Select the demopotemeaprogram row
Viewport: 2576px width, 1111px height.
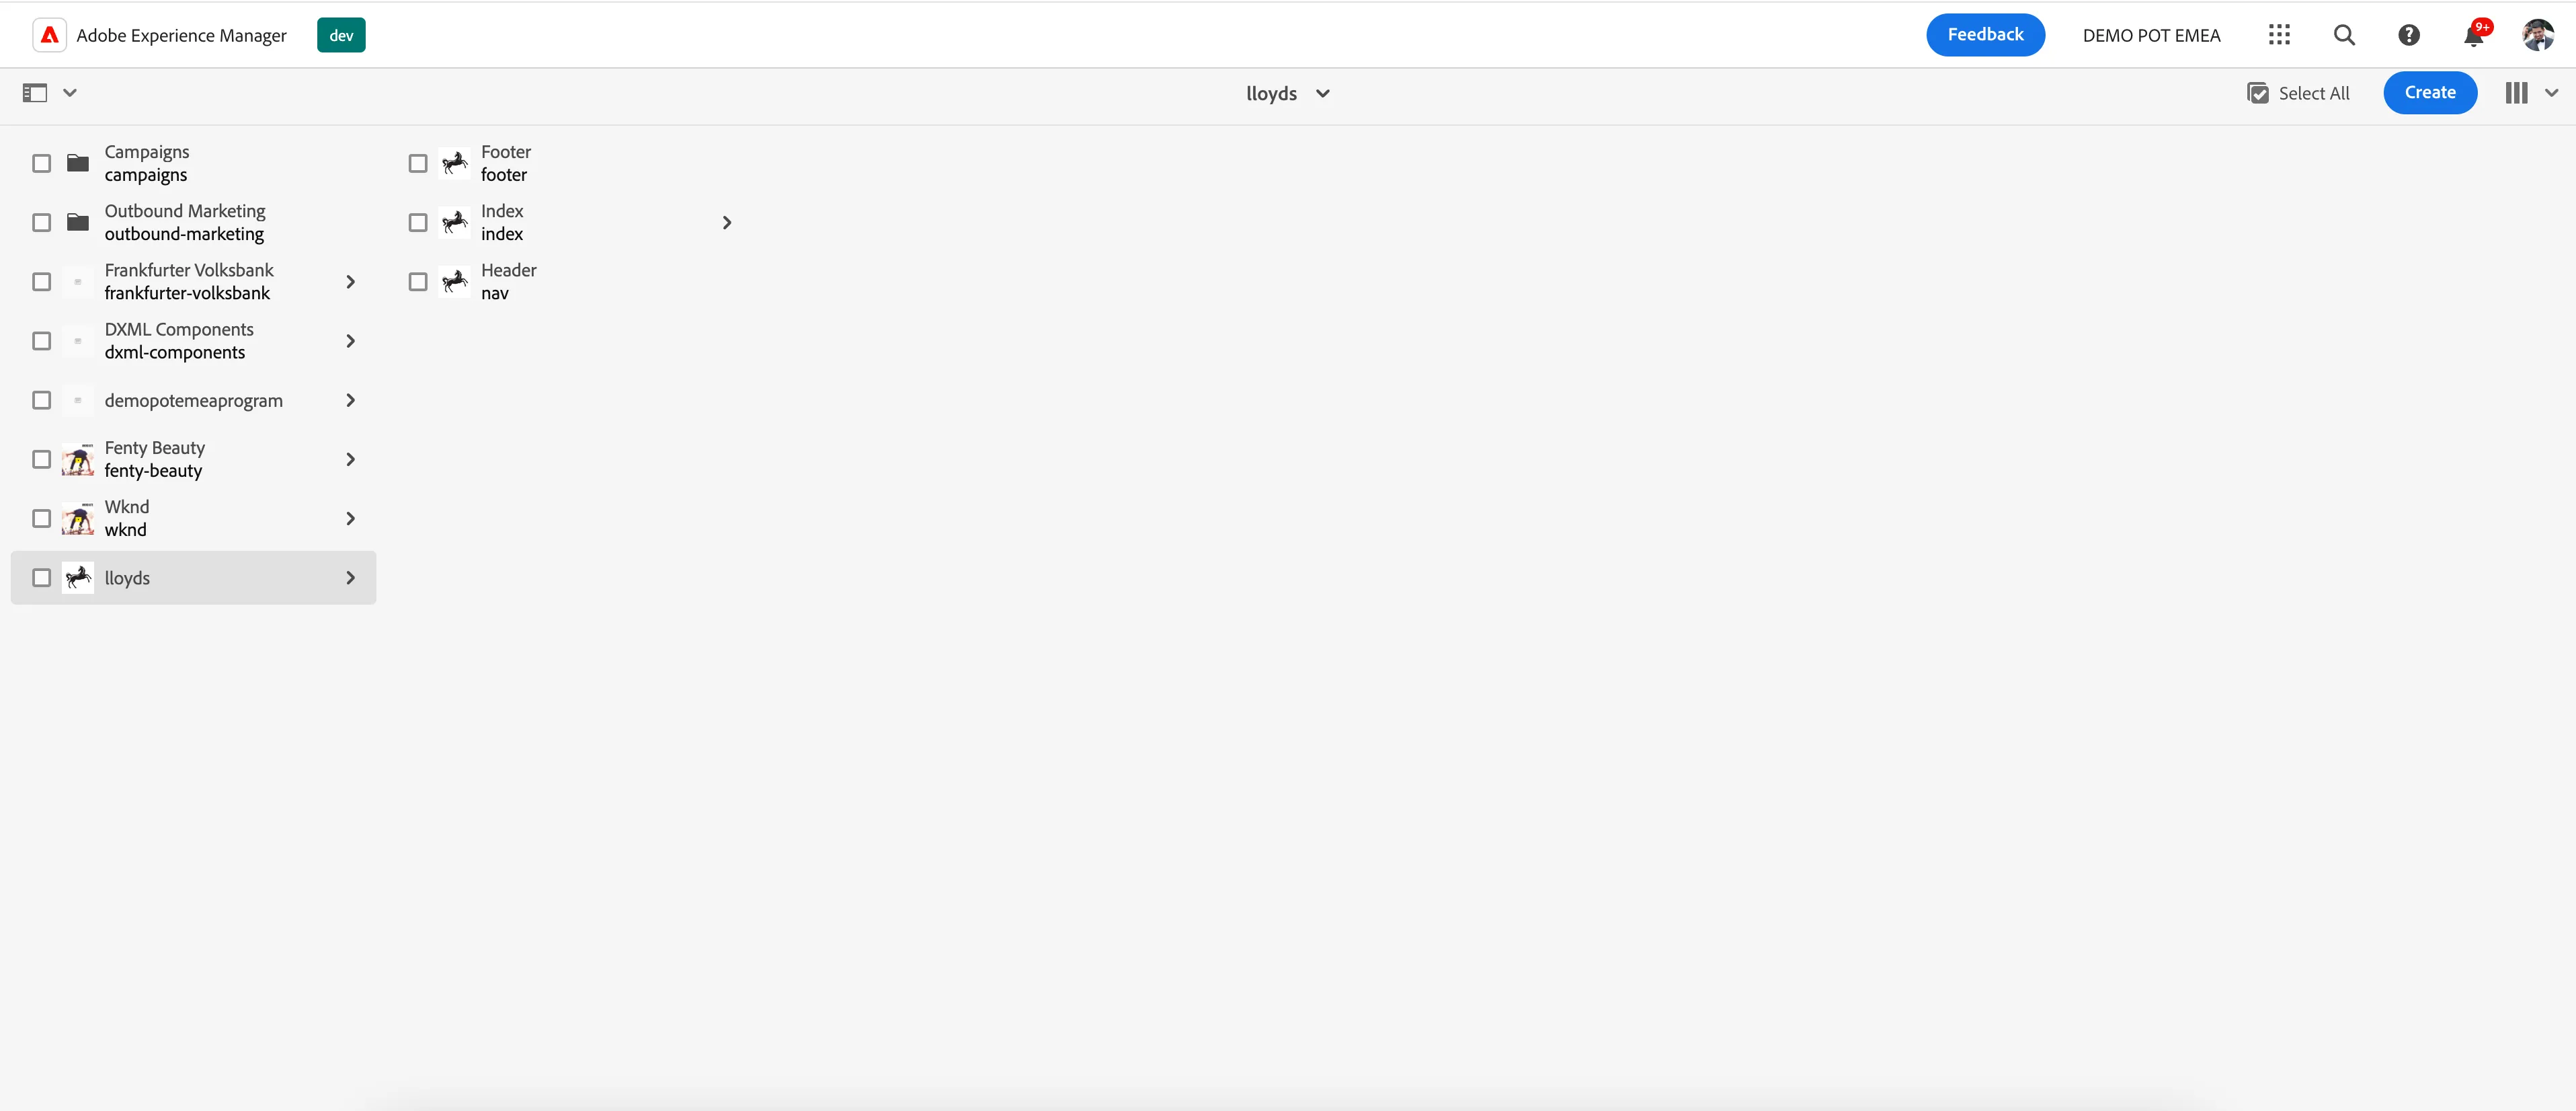(x=193, y=400)
